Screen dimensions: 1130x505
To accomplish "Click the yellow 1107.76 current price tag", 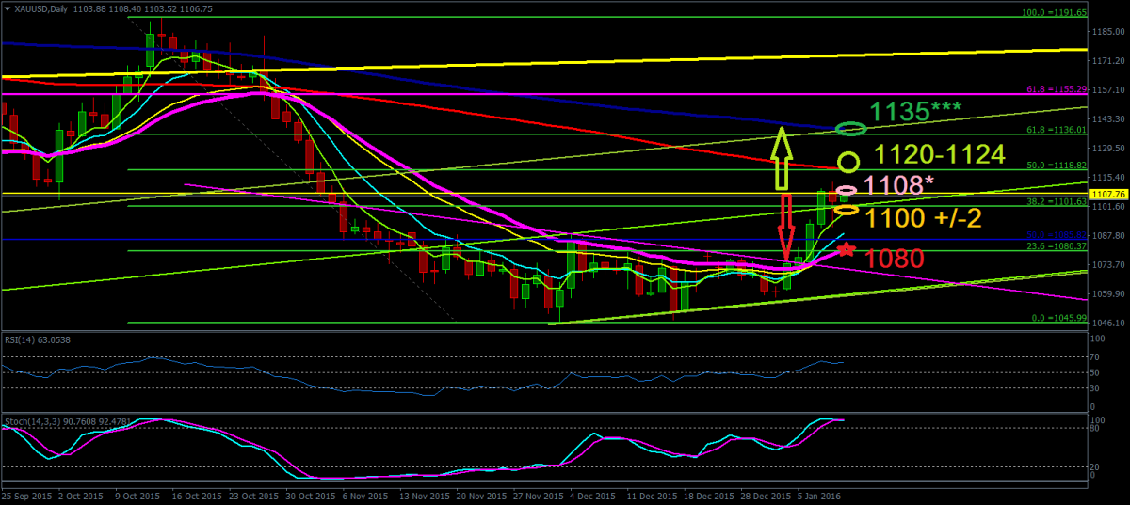I will (1107, 195).
